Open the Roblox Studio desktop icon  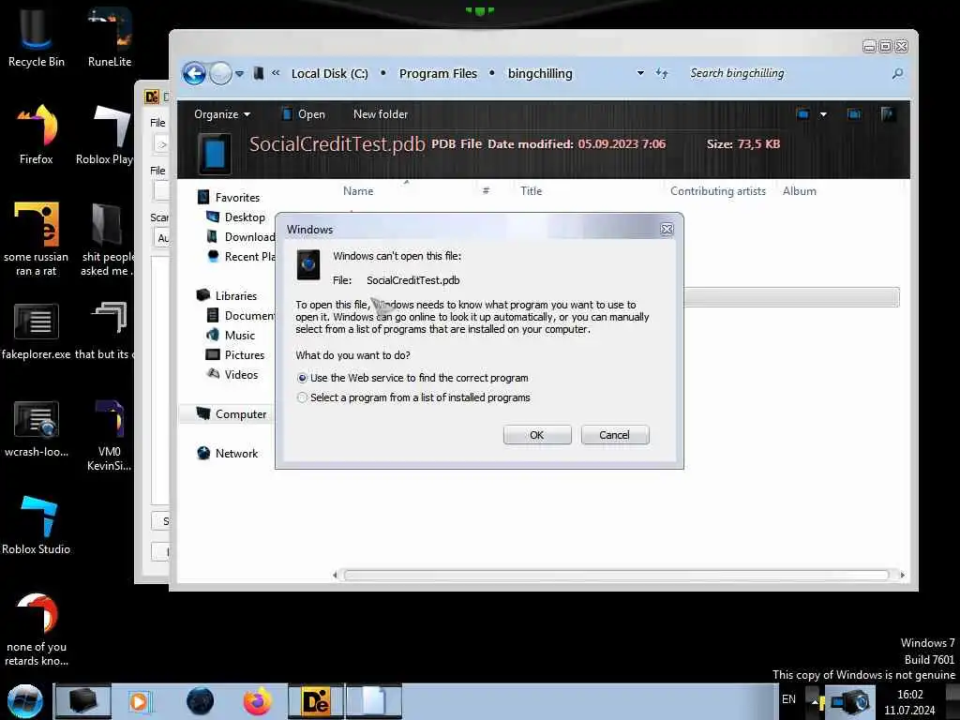point(37,525)
